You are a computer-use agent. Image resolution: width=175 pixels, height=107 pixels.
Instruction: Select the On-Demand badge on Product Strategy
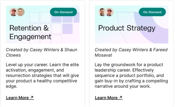152,12
